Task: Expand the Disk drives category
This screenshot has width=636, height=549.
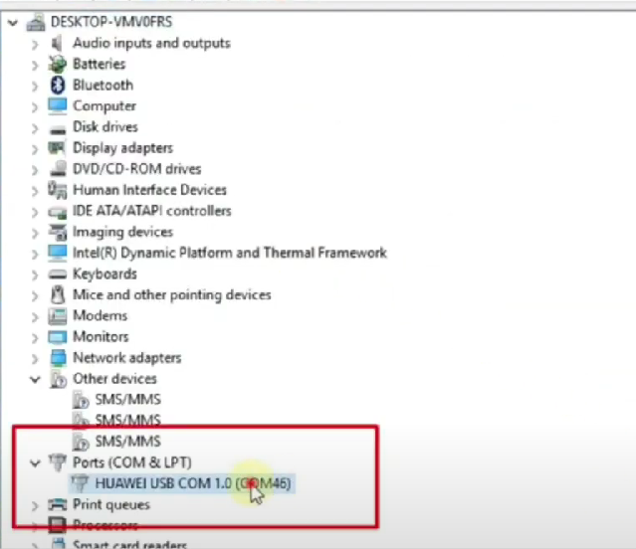Action: point(35,128)
